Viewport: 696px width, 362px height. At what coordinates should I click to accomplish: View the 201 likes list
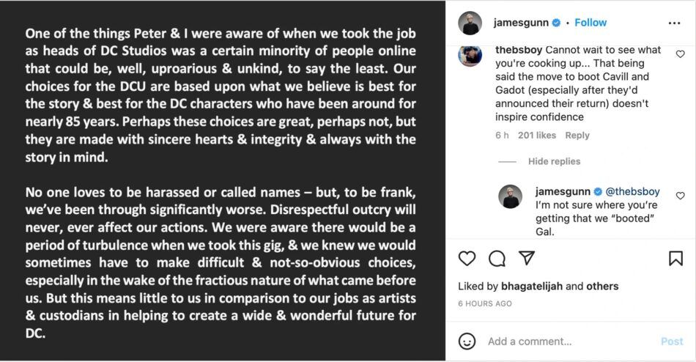[536, 135]
